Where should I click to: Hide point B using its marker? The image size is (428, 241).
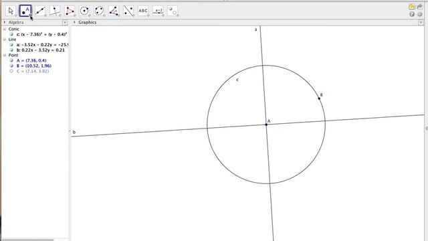tap(11, 66)
